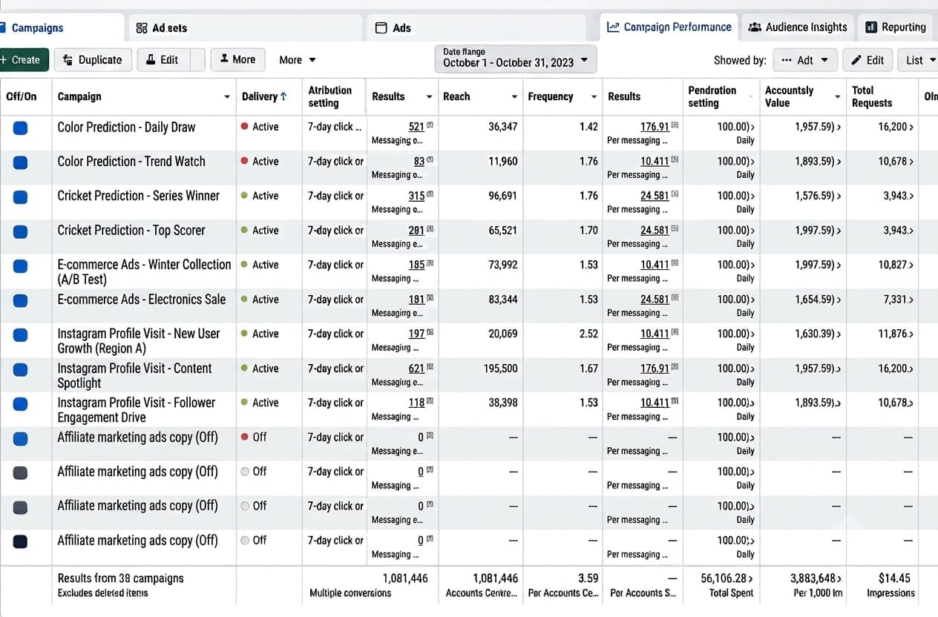The image size is (938, 617).
Task: Click the Ad sets grid icon
Action: [141, 28]
